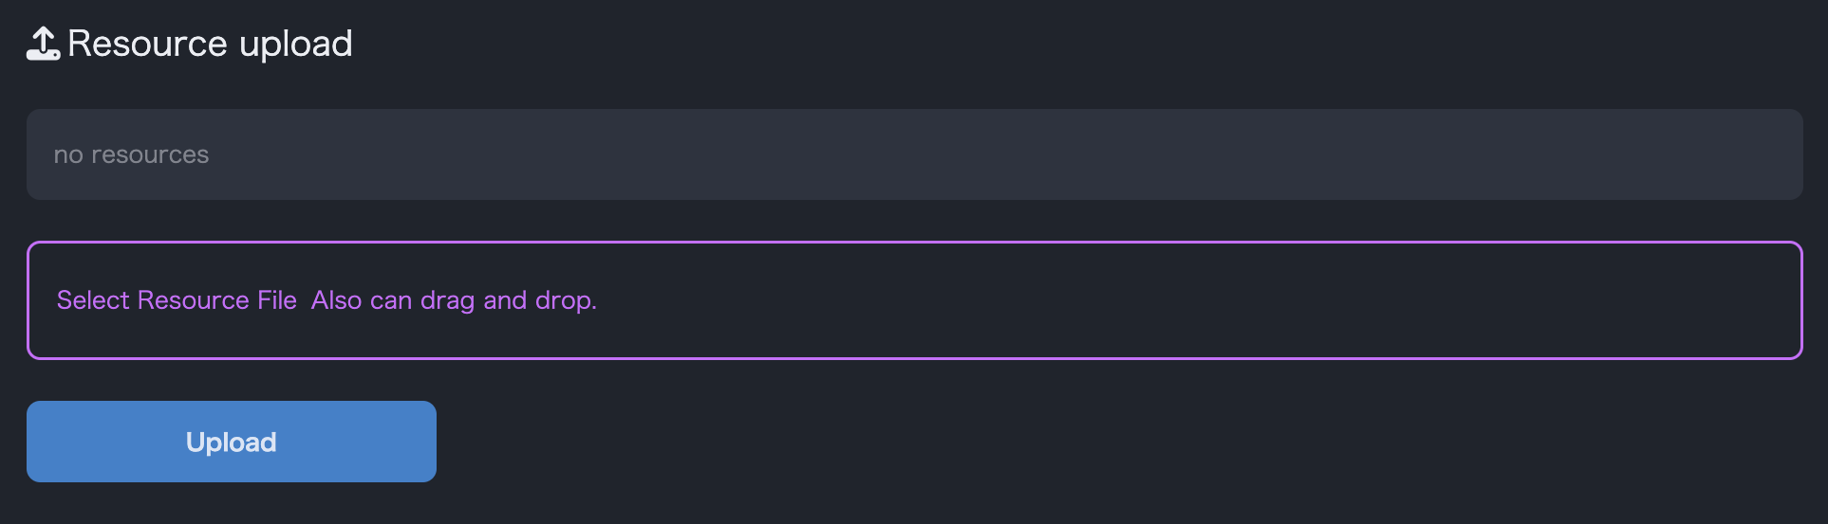Click the word 'Resource' in the heading
1828x524 pixels.
pyautogui.click(x=147, y=44)
